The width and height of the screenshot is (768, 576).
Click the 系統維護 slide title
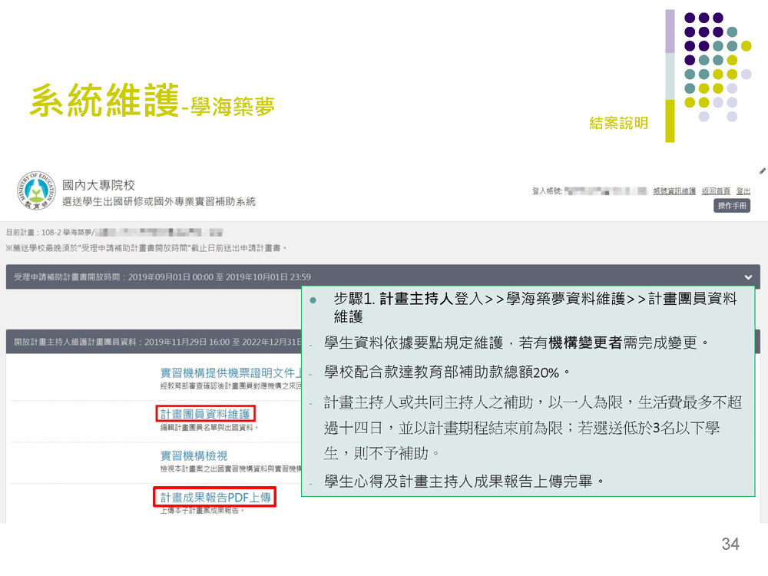pyautogui.click(x=104, y=101)
